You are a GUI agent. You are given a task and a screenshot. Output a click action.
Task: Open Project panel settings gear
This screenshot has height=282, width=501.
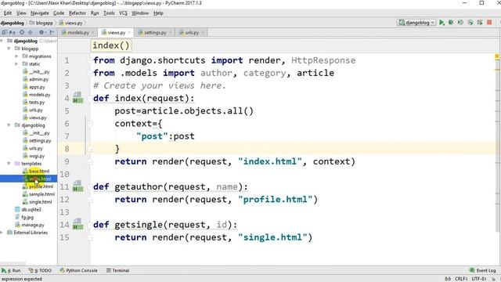[41, 32]
